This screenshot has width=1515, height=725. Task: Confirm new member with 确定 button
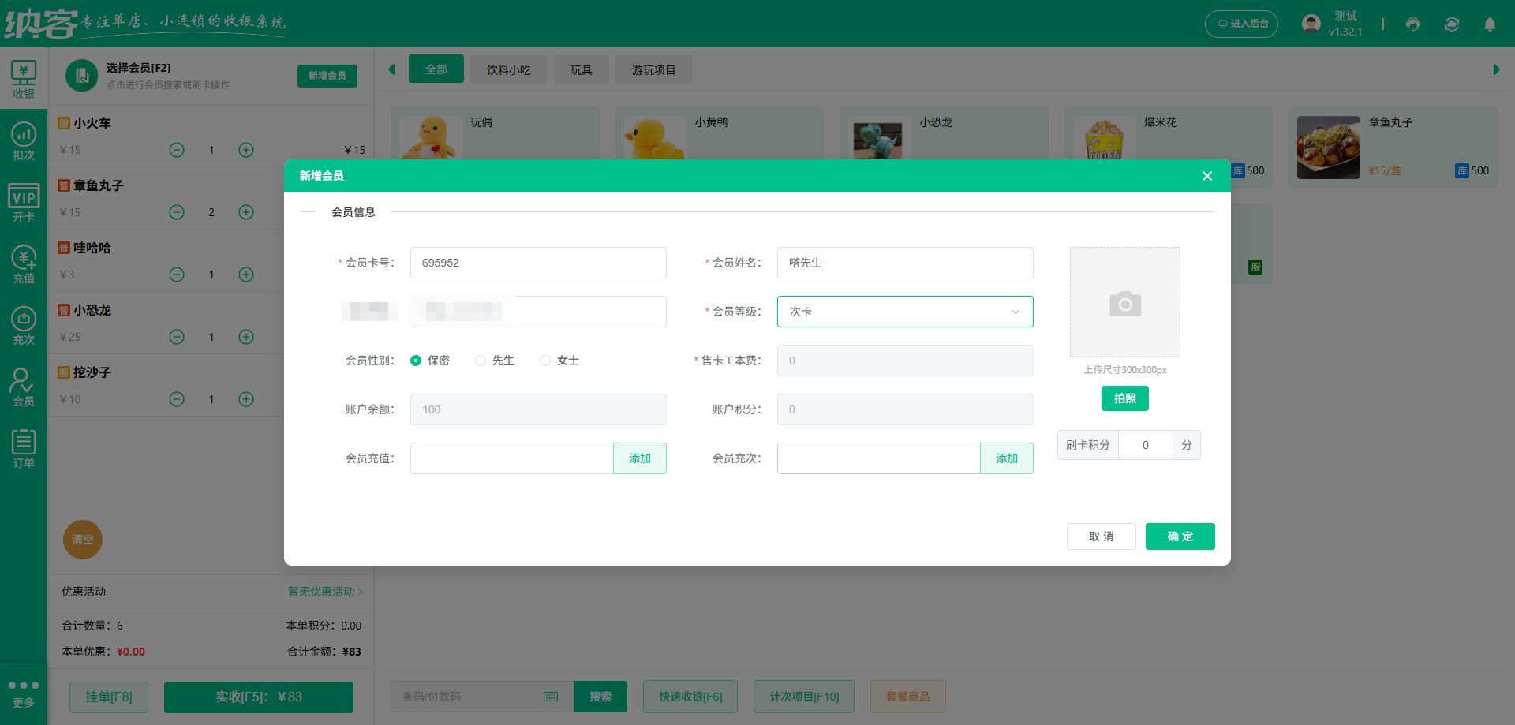click(1180, 536)
